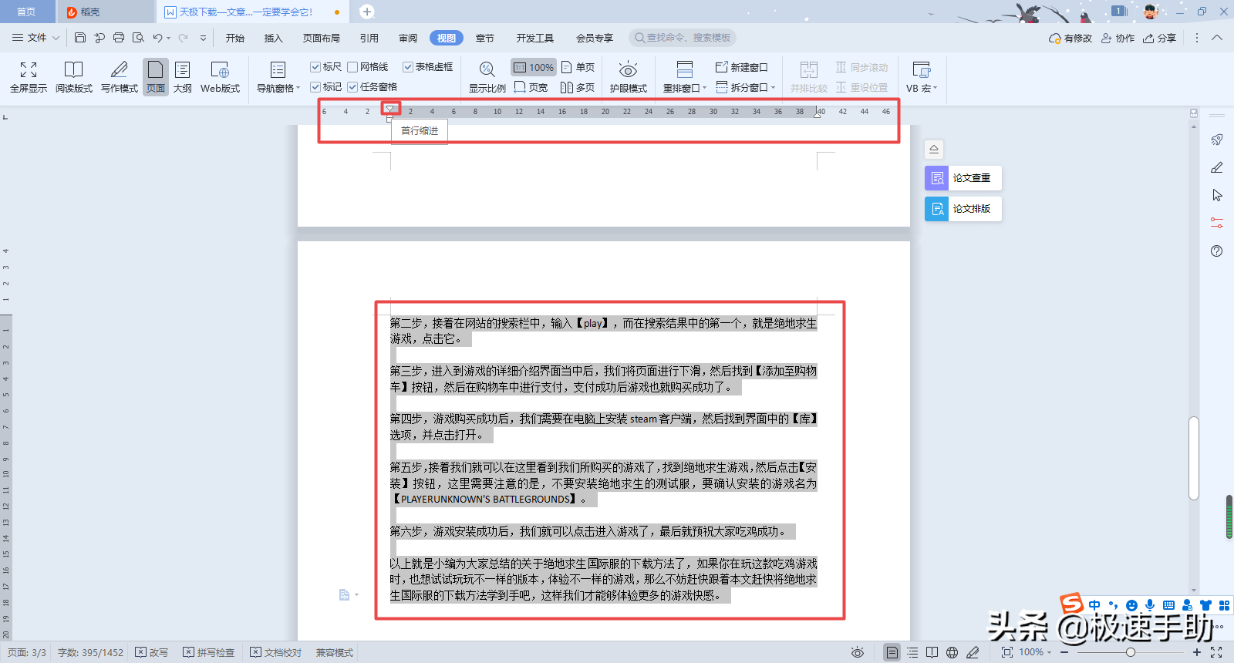The width and height of the screenshot is (1234, 663).
Task: Click the settings sliders icon in the right sidebar
Action: (1217, 223)
